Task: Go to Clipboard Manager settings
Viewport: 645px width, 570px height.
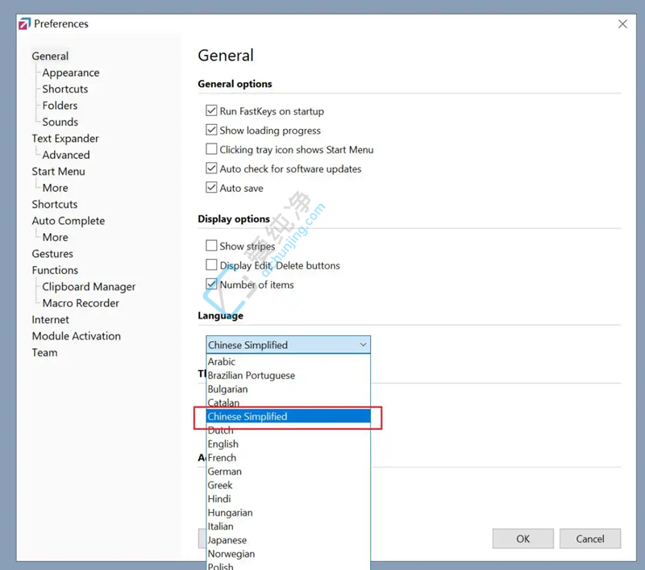Action: [x=89, y=287]
